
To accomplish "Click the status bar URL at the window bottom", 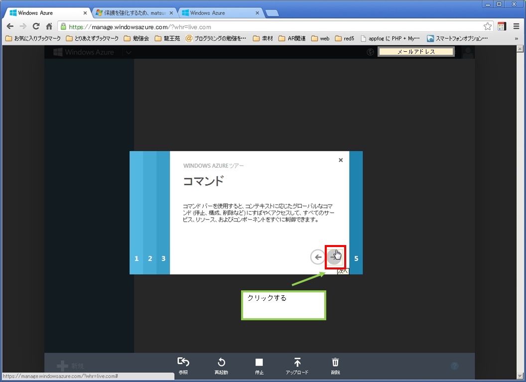I will 60,377.
